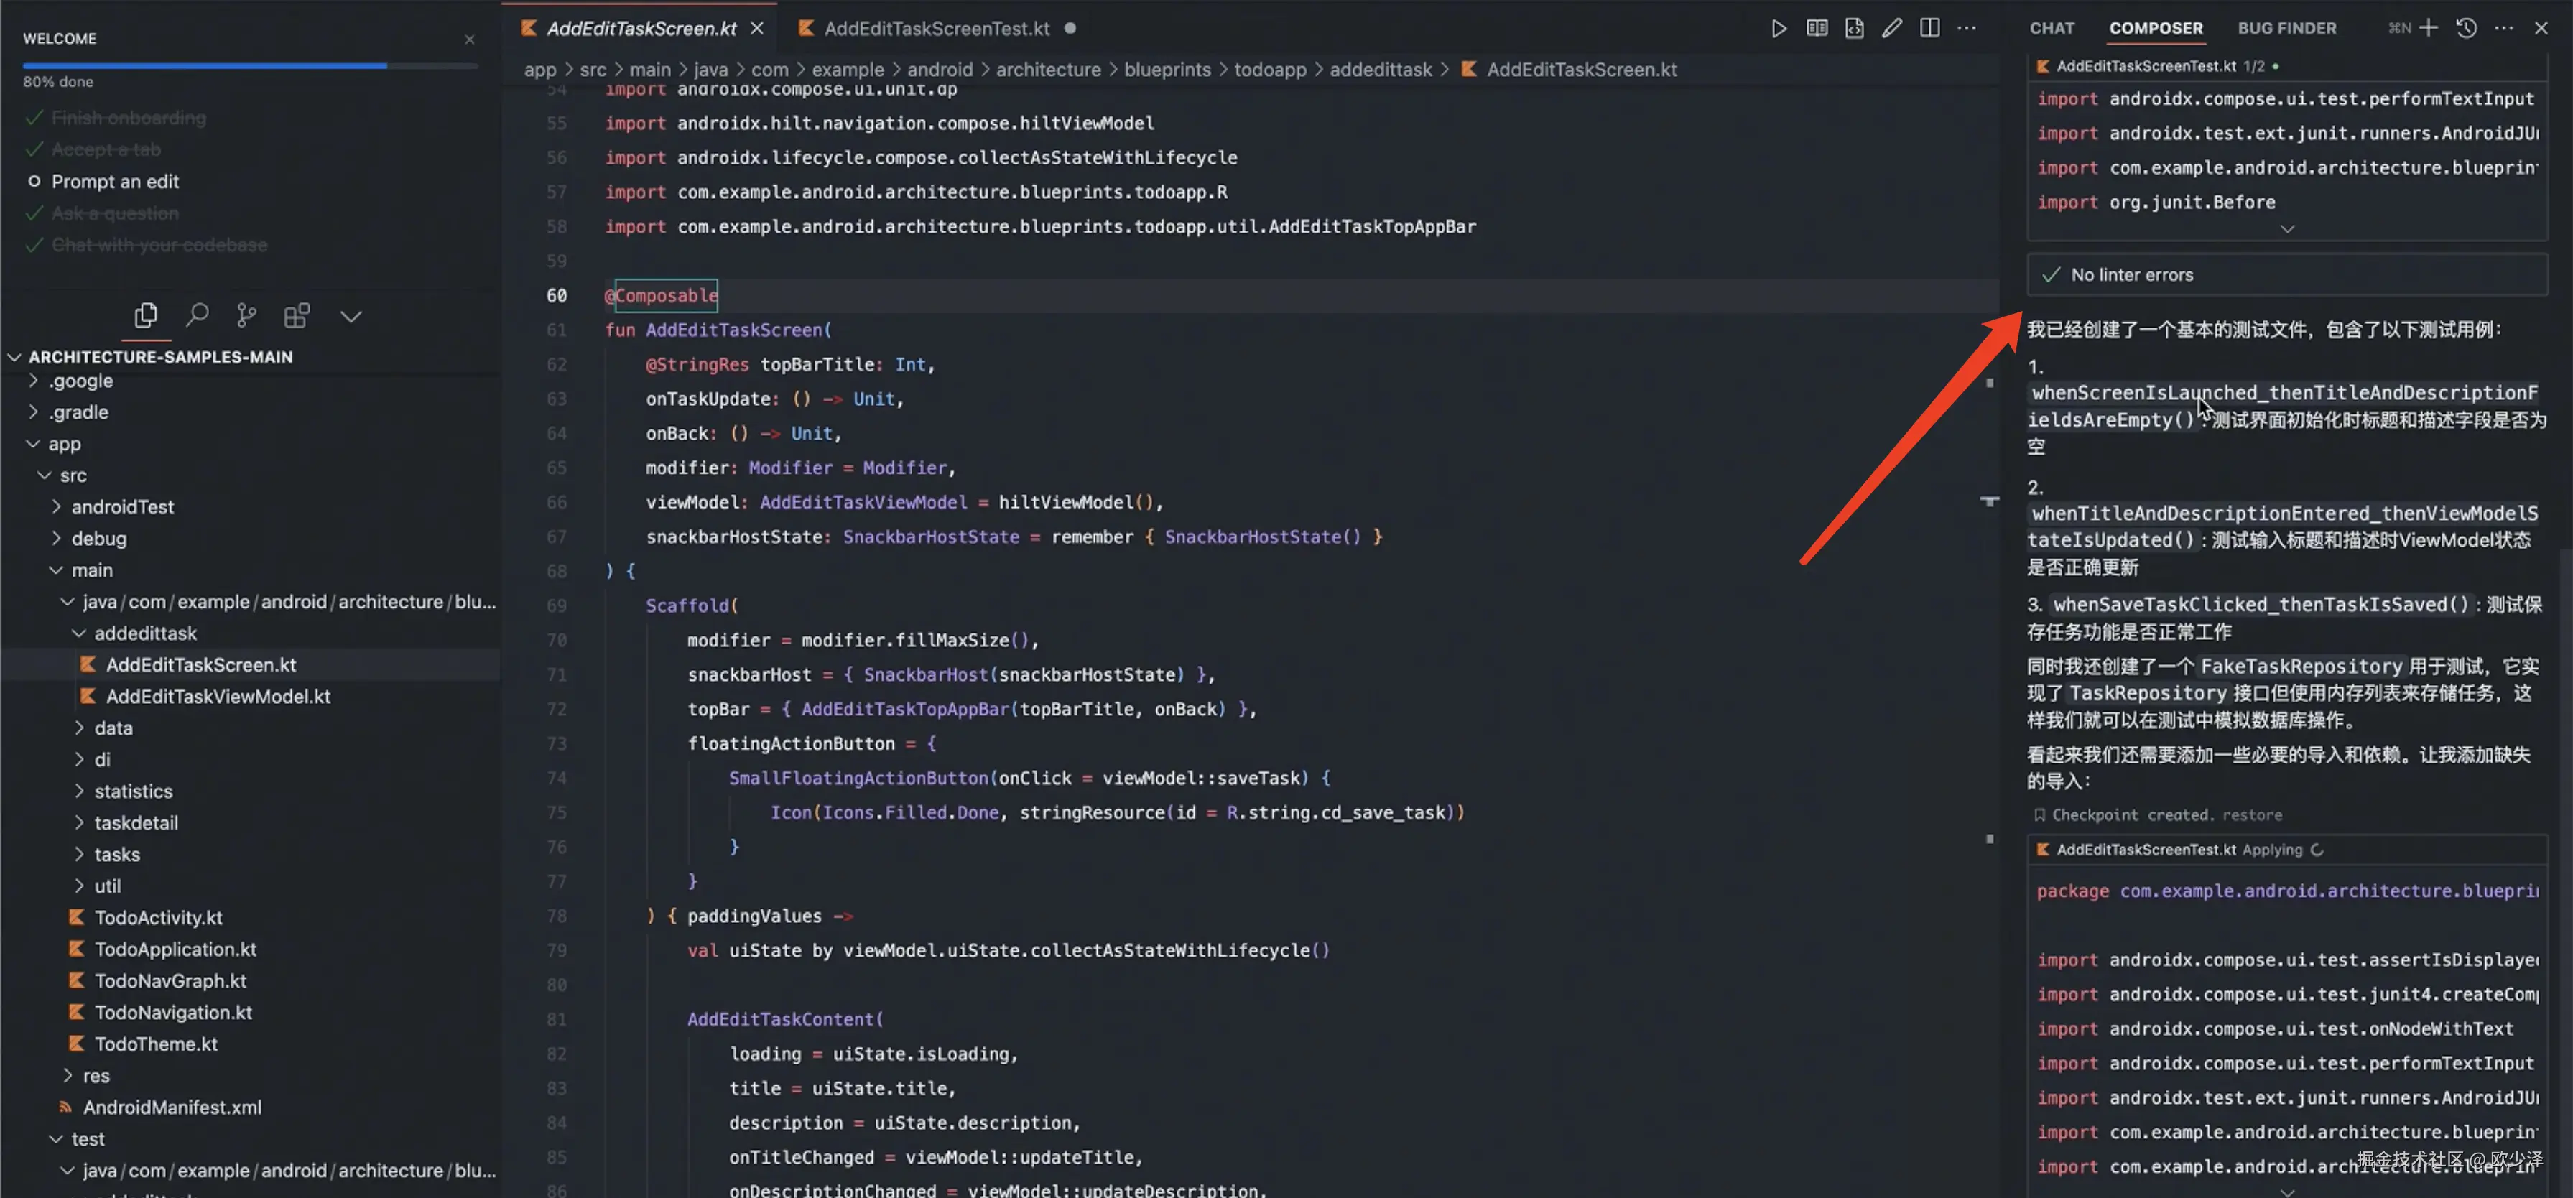
Task: Select the 'Prompt an edit' onboarding step
Action: pyautogui.click(x=115, y=182)
